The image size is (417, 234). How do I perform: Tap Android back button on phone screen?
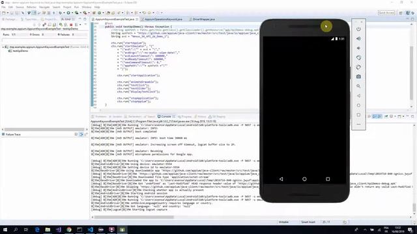pos(281,179)
